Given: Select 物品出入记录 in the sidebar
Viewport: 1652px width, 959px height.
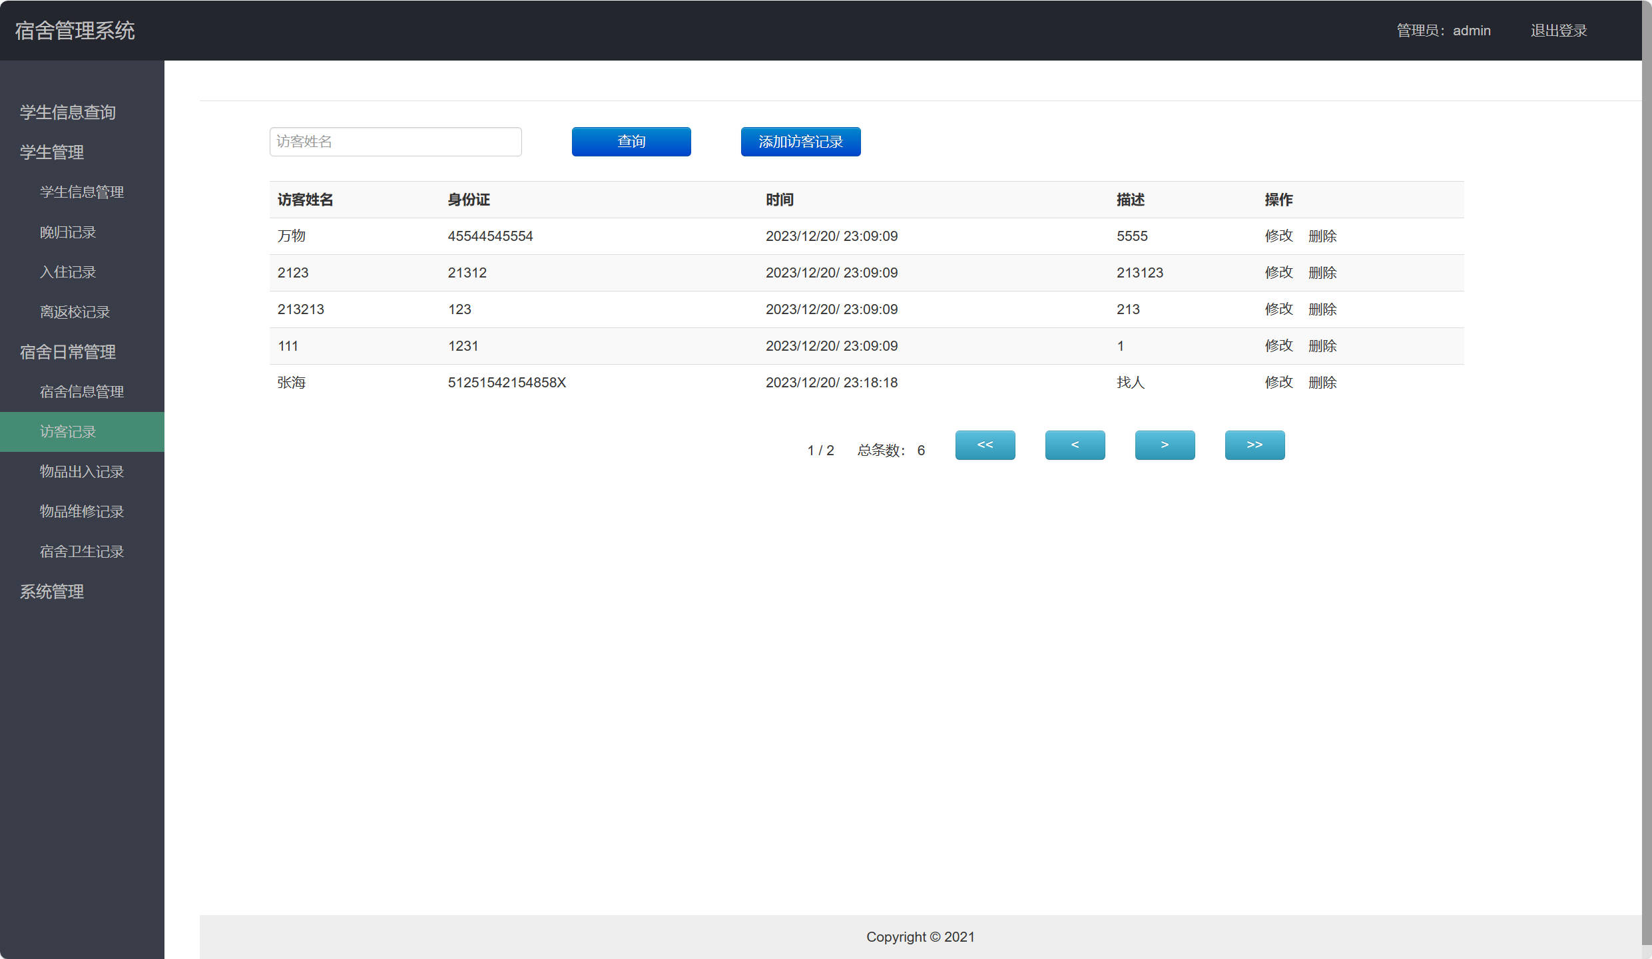Looking at the screenshot, I should pos(82,472).
